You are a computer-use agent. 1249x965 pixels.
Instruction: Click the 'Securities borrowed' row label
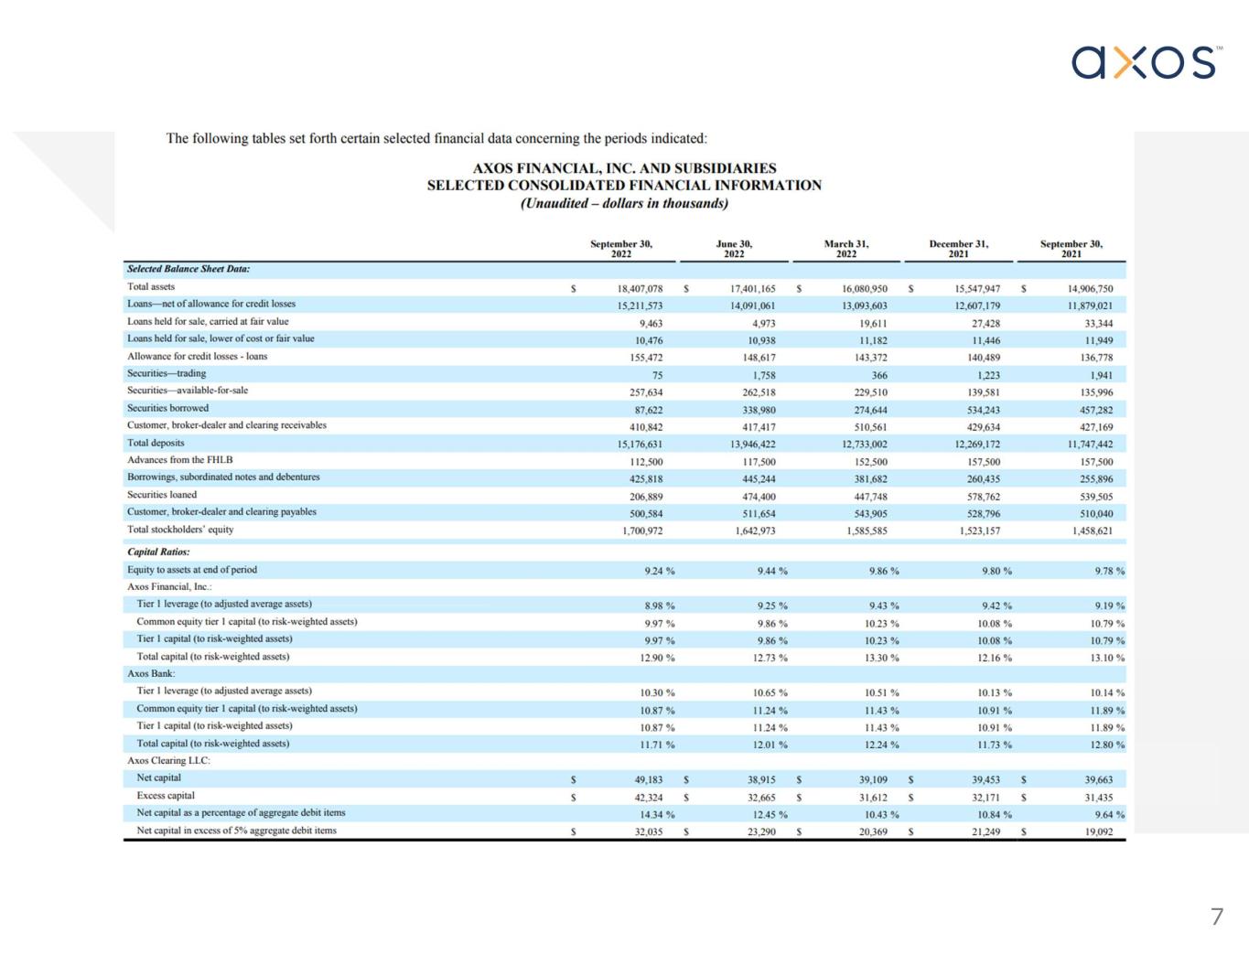pos(167,408)
